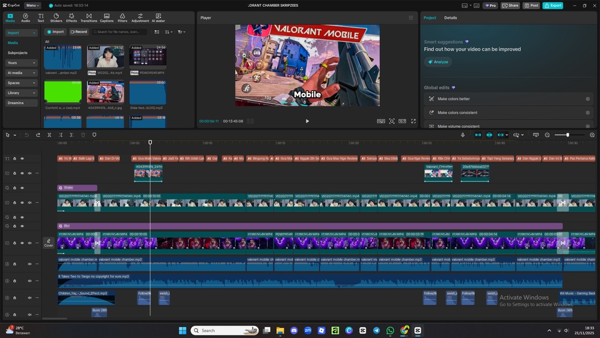Select the Split tool in timeline toolbar

point(49,135)
